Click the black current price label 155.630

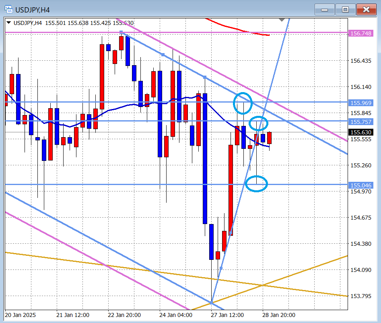click(x=361, y=132)
